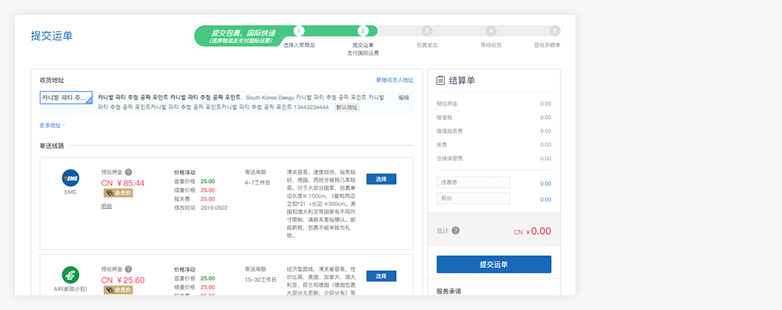Screen dimensions: 782x310
Task: Click 编辑 to edit the address
Action: [404, 97]
